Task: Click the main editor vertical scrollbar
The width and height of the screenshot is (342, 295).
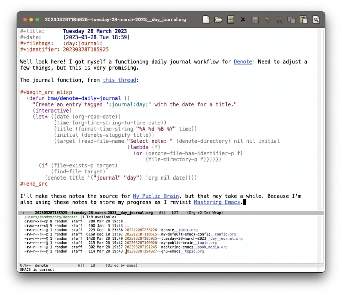Action: click(x=322, y=119)
